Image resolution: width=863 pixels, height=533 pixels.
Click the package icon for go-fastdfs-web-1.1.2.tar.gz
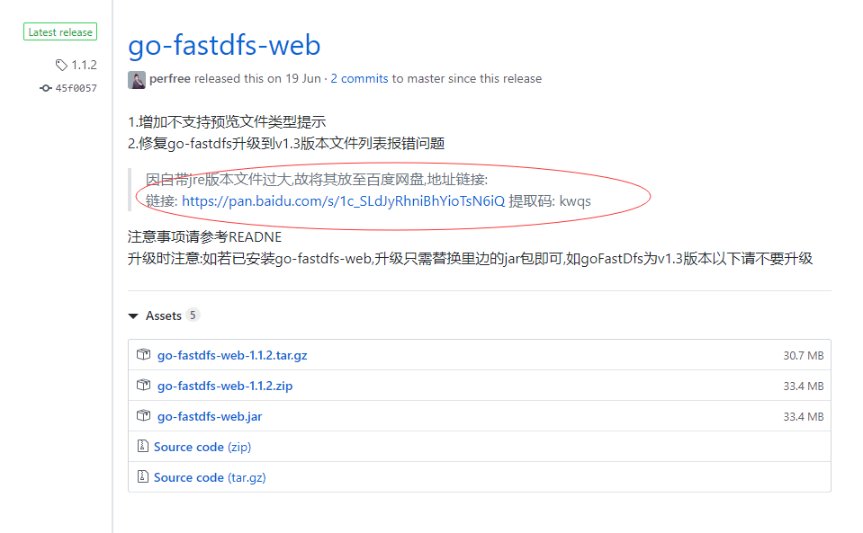point(143,354)
